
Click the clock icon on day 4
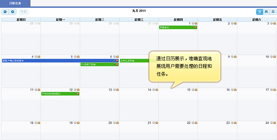pos(36,56)
